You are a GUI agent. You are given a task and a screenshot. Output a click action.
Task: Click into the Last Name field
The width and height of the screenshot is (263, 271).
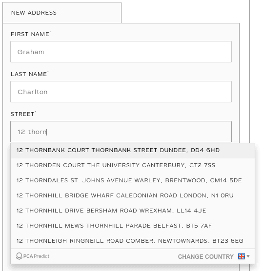click(121, 92)
